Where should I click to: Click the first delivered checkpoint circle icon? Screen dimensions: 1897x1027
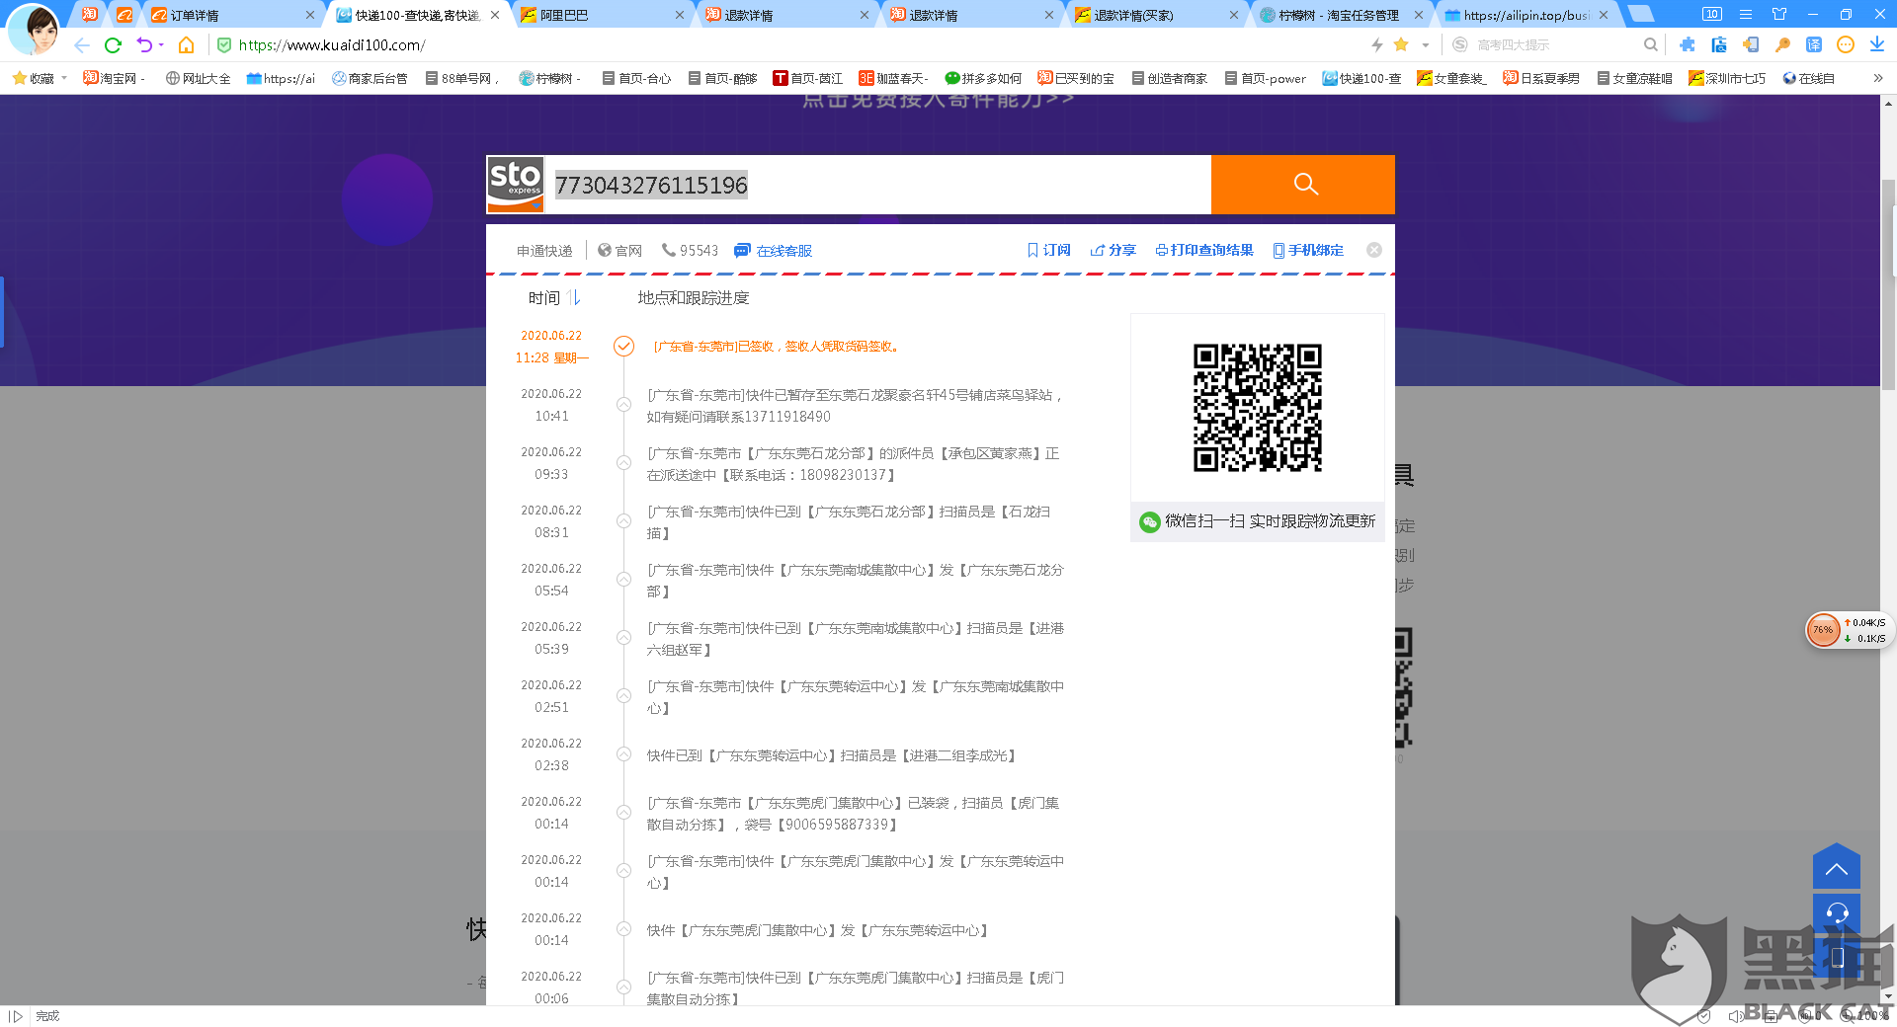pyautogui.click(x=623, y=347)
